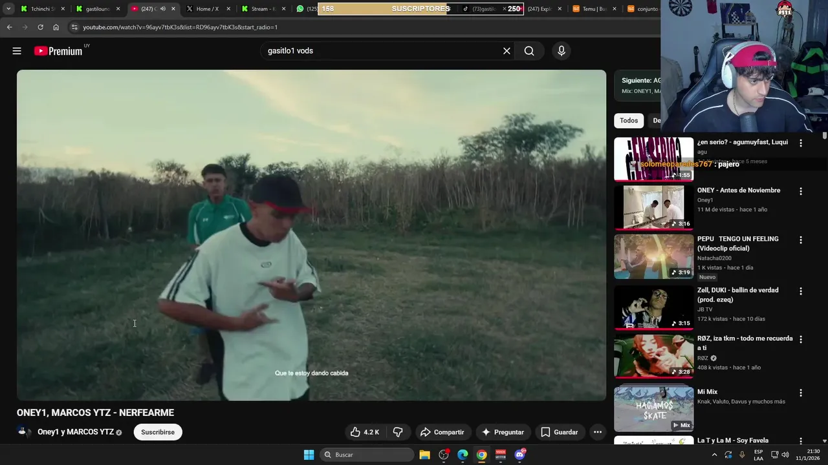Subscribe with Suscribirse button

158,432
